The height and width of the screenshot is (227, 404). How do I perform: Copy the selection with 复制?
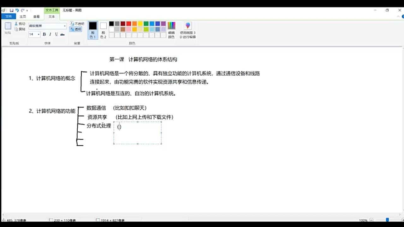coord(20,29)
